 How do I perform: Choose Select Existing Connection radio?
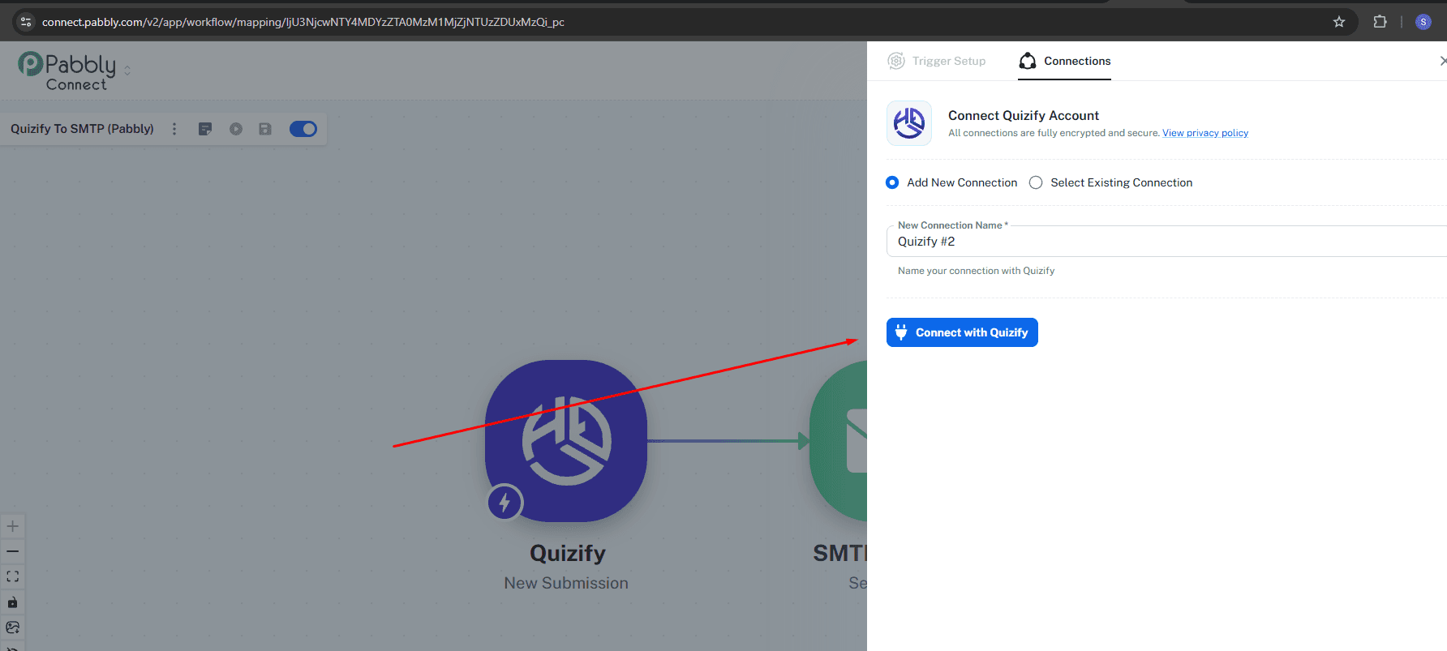click(1036, 182)
